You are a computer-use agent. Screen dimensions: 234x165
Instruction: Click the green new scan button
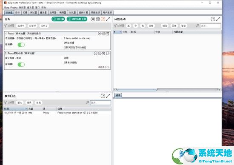58,19
